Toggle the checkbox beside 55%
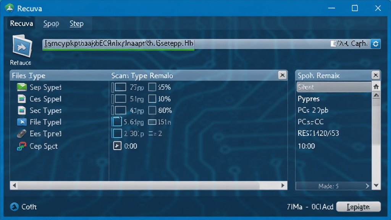This screenshot has width=391, height=220. (x=152, y=87)
